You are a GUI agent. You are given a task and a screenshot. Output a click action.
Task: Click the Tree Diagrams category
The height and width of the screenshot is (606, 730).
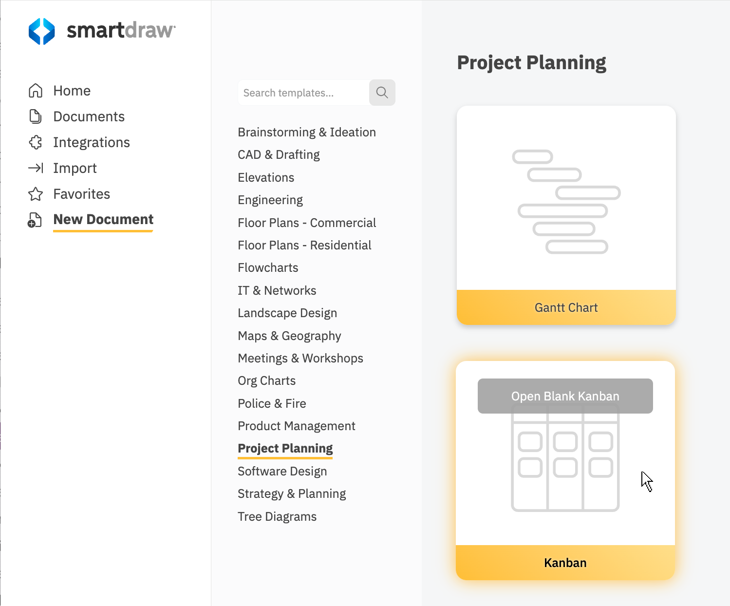click(277, 516)
